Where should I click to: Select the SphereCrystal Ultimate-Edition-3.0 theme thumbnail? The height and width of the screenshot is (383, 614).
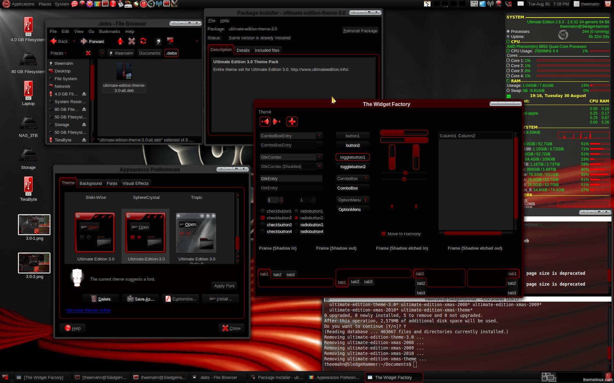(x=146, y=233)
